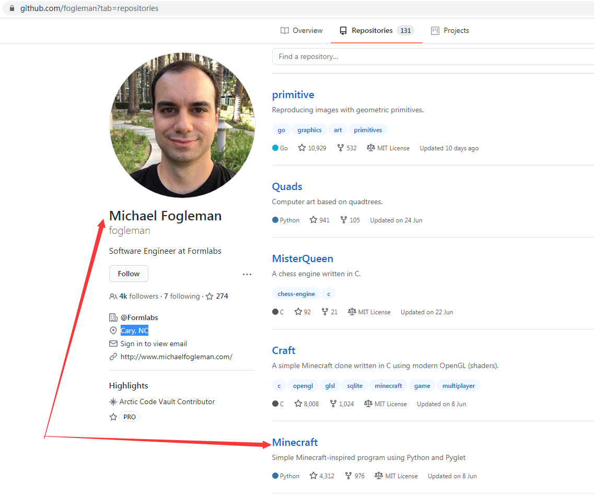This screenshot has height=496, width=594.
Task: Click license scale icon for Craft
Action: click(x=368, y=404)
